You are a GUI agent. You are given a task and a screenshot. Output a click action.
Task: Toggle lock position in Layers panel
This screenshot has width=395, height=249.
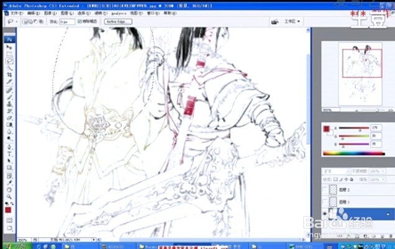(347, 179)
